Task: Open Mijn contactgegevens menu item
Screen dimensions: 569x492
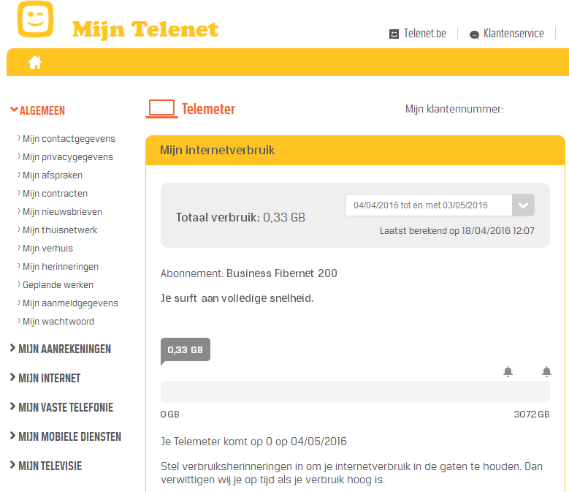Action: click(x=69, y=139)
